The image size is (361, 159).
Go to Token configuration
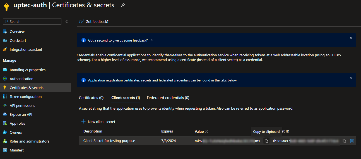click(x=25, y=97)
